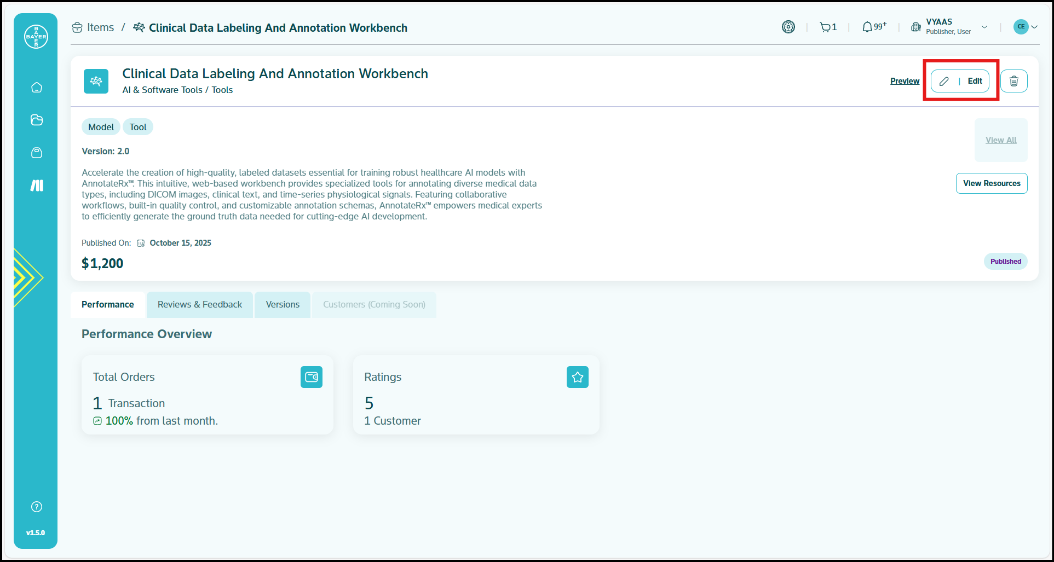
Task: Click the delete trash icon button
Action: [1013, 81]
